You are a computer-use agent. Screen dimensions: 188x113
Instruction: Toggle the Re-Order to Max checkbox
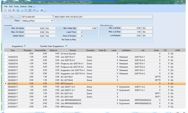tap(78, 40)
